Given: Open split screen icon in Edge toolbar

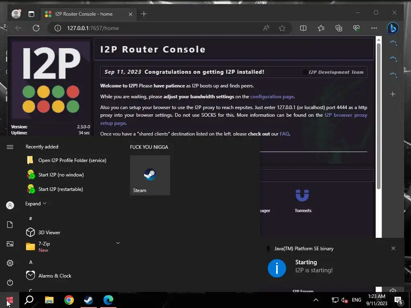Looking at the screenshot, I should [303, 28].
